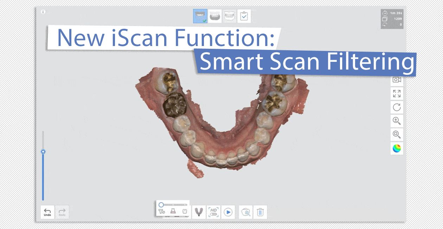Click the video camera record icon
Screen dimensions: 443x229
click(x=397, y=80)
